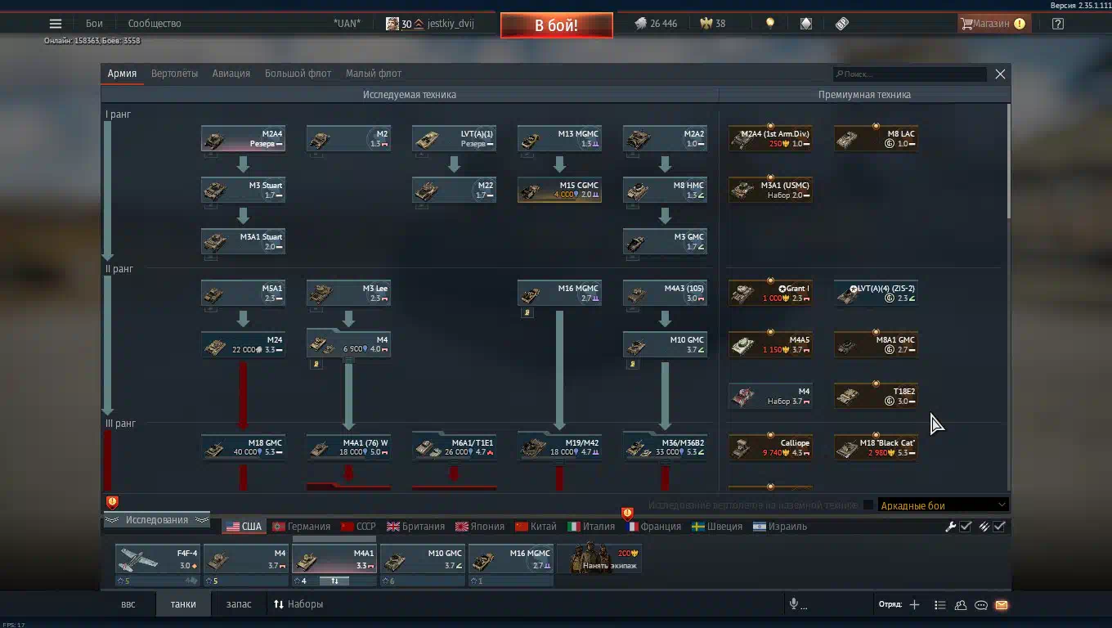Close the research tree window
This screenshot has width=1112, height=628.
(x=1000, y=74)
